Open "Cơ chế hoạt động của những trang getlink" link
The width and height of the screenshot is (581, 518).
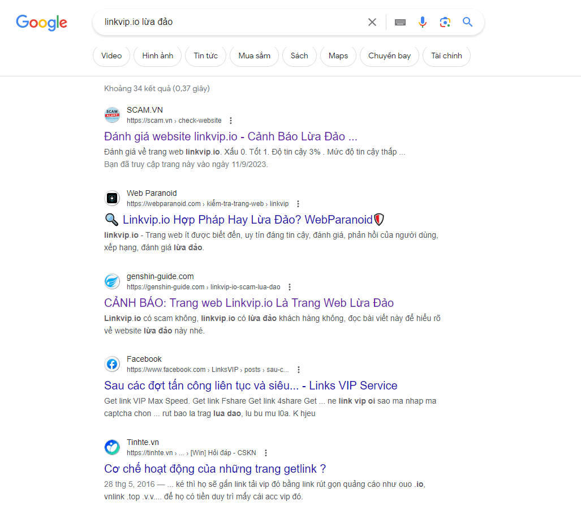[x=215, y=469]
